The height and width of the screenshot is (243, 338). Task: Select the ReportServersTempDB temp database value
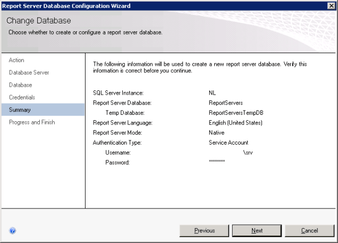coord(236,113)
